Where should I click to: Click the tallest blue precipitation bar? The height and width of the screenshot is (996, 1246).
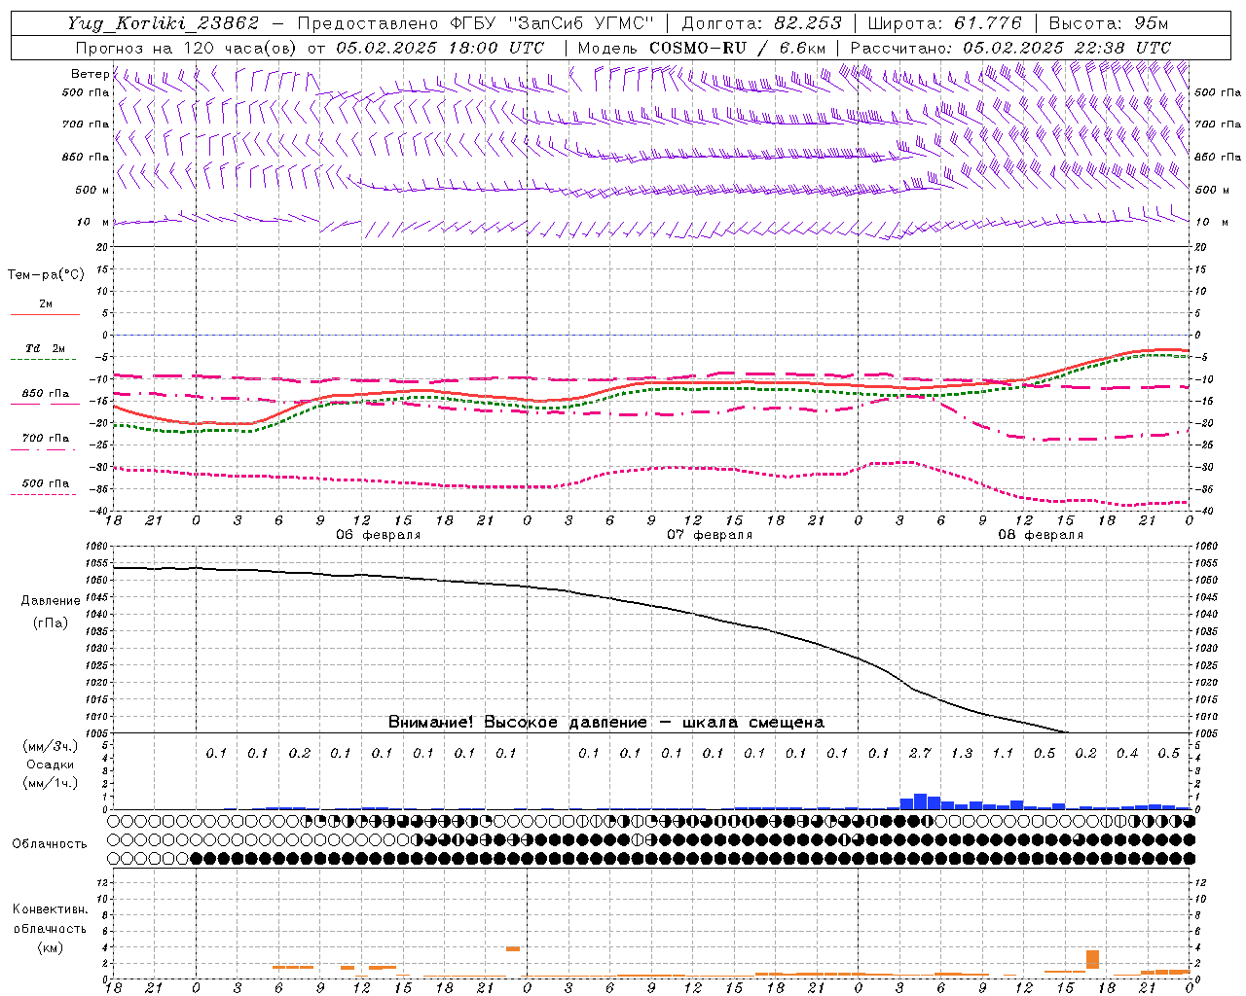point(920,801)
